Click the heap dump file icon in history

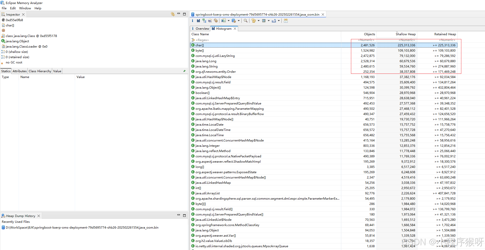(3, 227)
